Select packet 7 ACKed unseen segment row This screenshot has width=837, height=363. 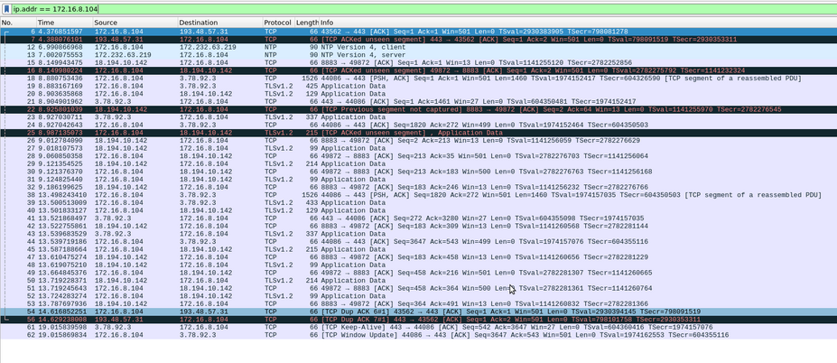361,40
